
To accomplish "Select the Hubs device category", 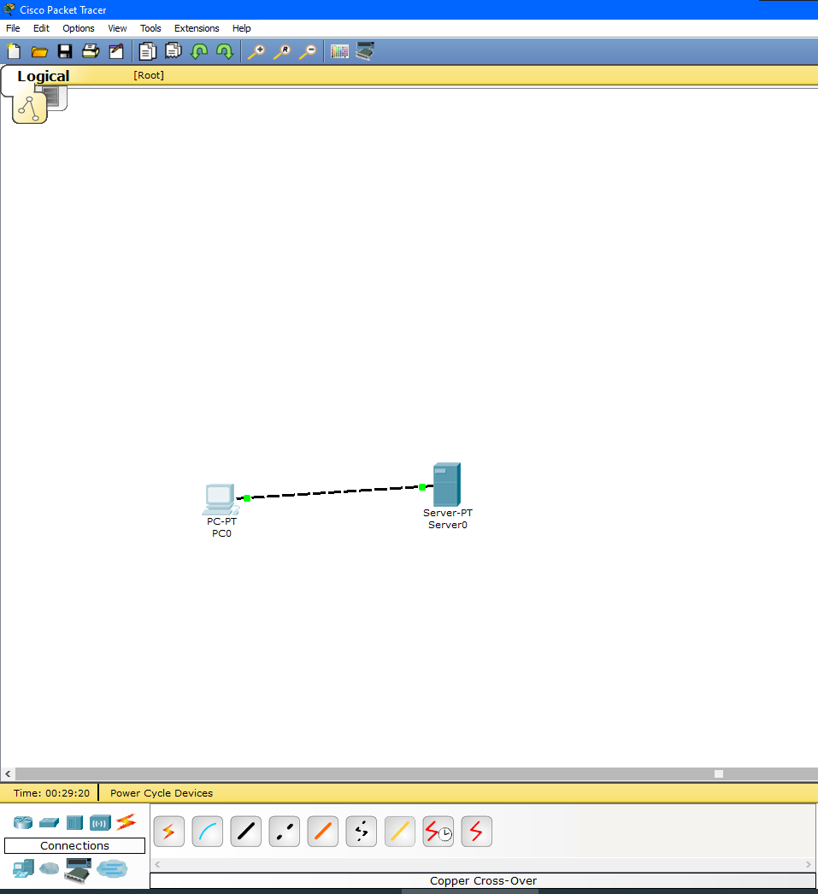I will point(74,822).
